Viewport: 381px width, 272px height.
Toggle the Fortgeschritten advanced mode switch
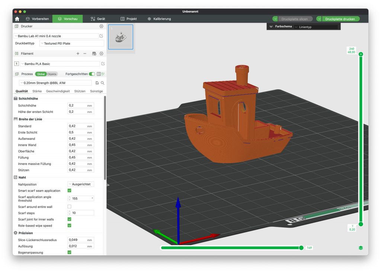pyautogui.click(x=92, y=74)
